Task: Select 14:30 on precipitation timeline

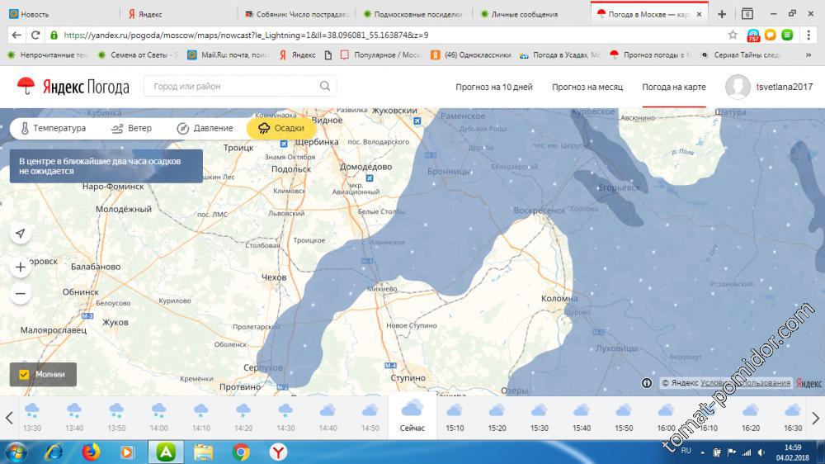Action: 285,417
